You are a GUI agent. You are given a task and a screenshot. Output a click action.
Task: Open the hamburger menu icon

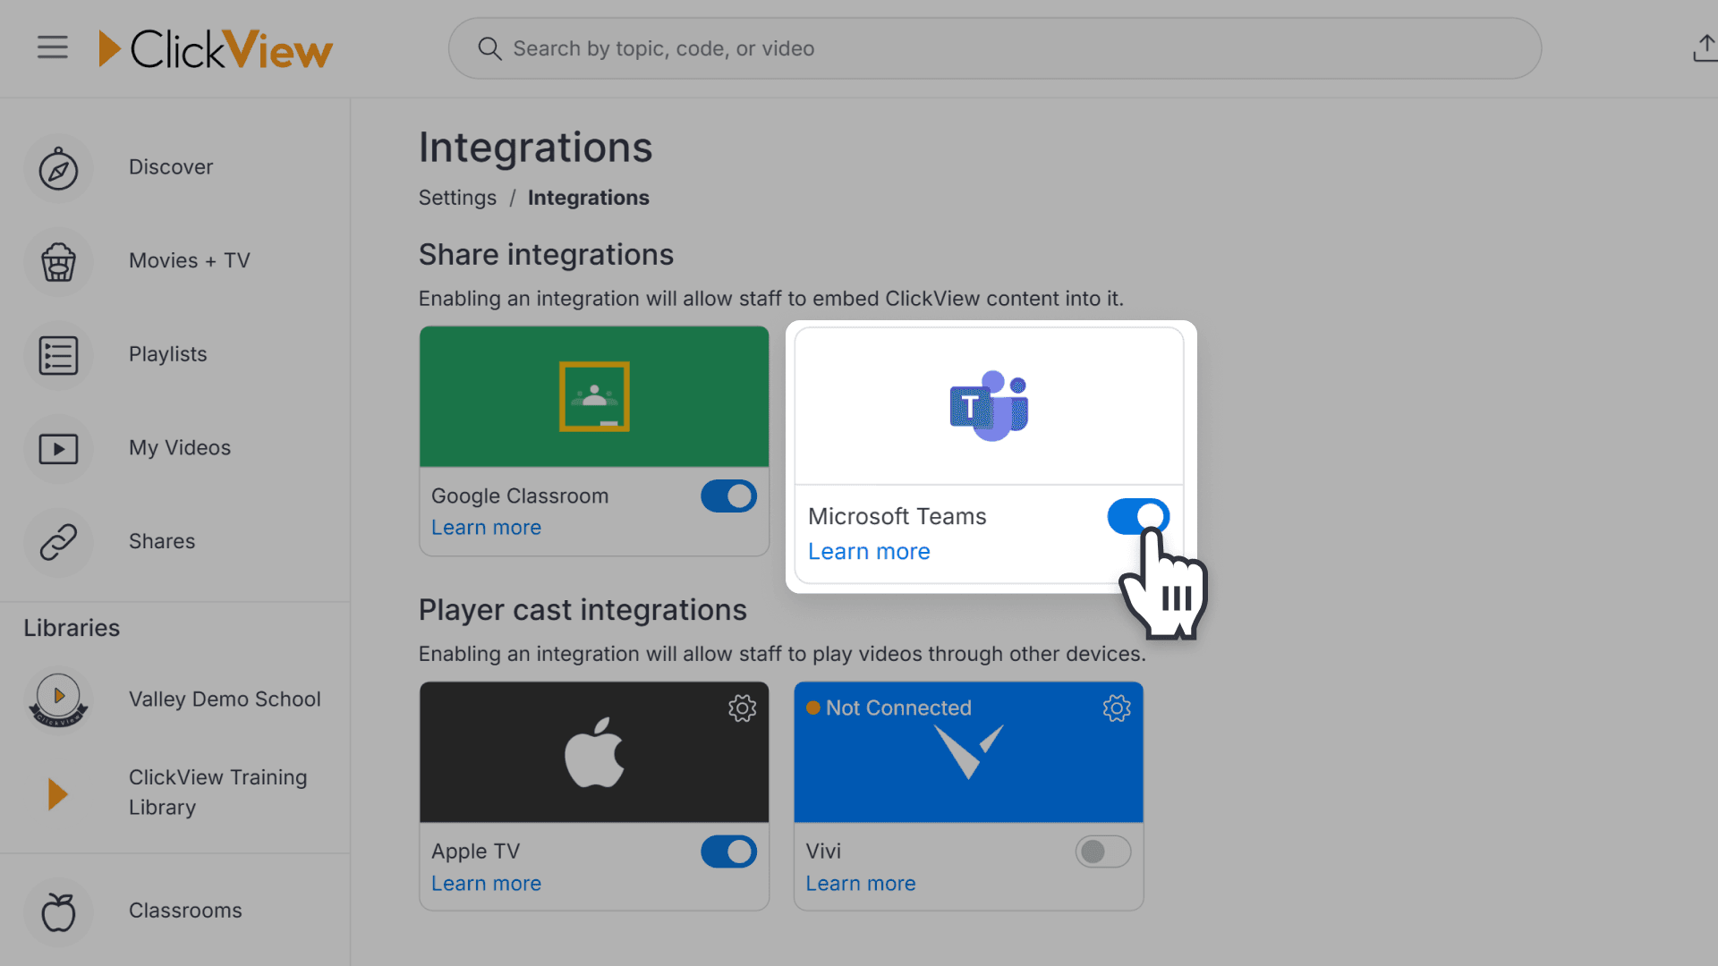pos(53,47)
